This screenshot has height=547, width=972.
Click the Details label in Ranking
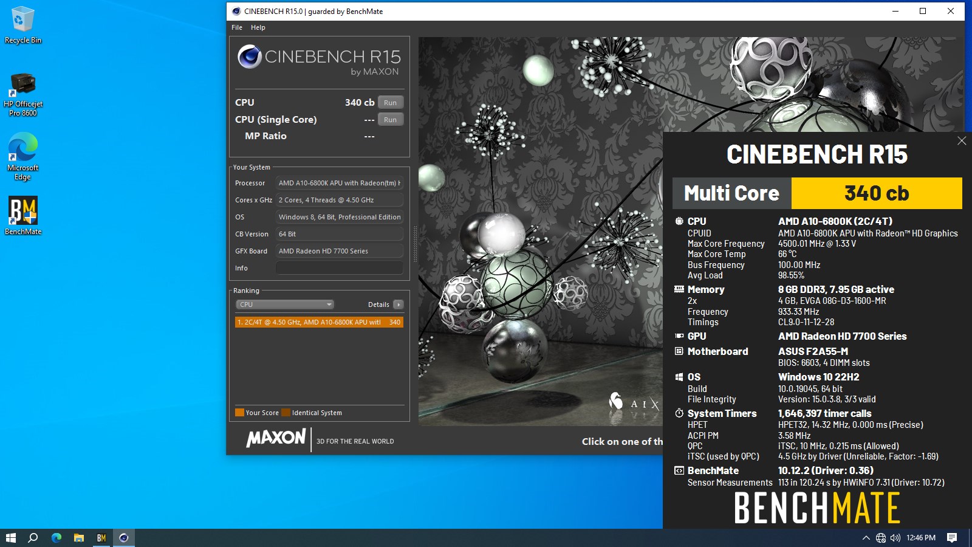[378, 304]
